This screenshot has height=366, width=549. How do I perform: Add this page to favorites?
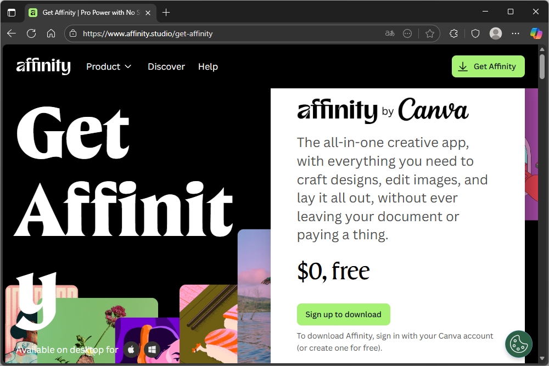pyautogui.click(x=430, y=33)
